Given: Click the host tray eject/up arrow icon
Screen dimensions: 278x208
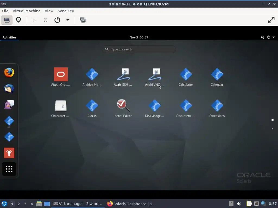Looking at the screenshot, I should (x=231, y=204).
